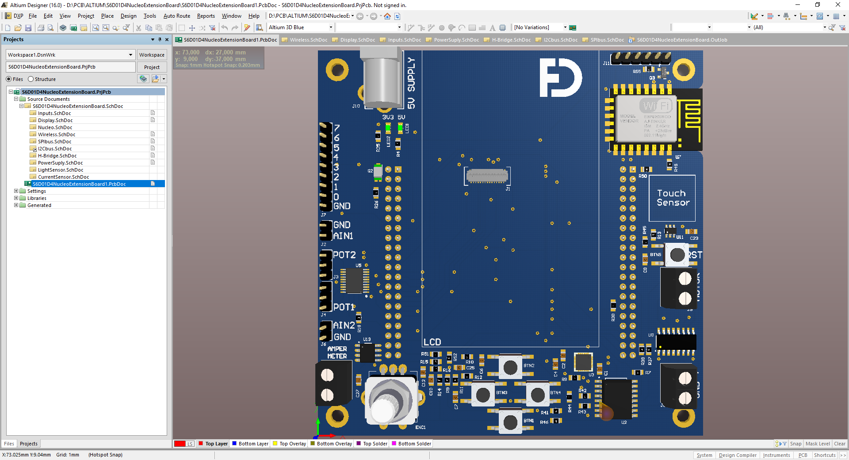Switch to the PowerSuply.SchDoc tab
This screenshot has height=460, width=849.
(452, 40)
